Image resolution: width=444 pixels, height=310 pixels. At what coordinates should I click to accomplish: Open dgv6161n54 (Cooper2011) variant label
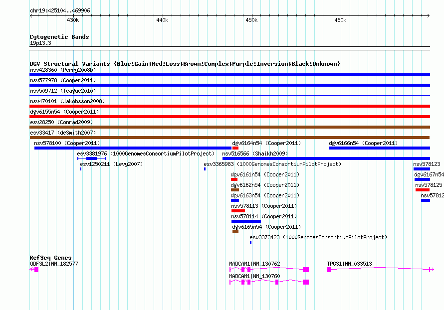pos(265,174)
